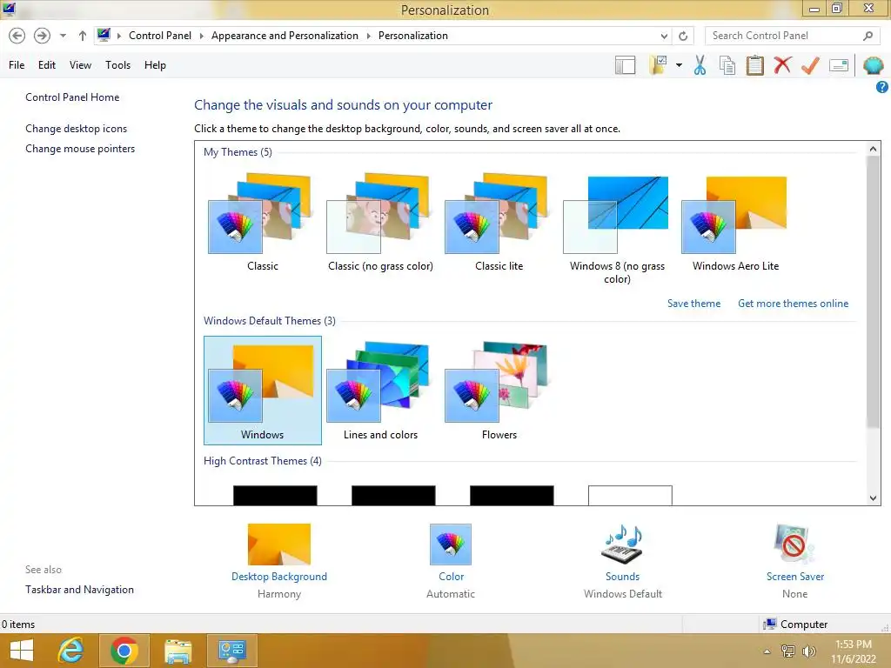
Task: Refresh the Personalization page
Action: tap(683, 36)
